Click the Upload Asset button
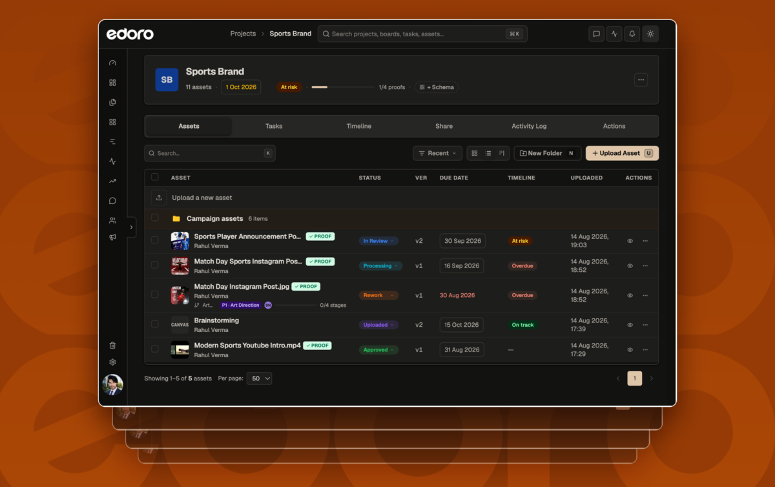 tap(622, 153)
